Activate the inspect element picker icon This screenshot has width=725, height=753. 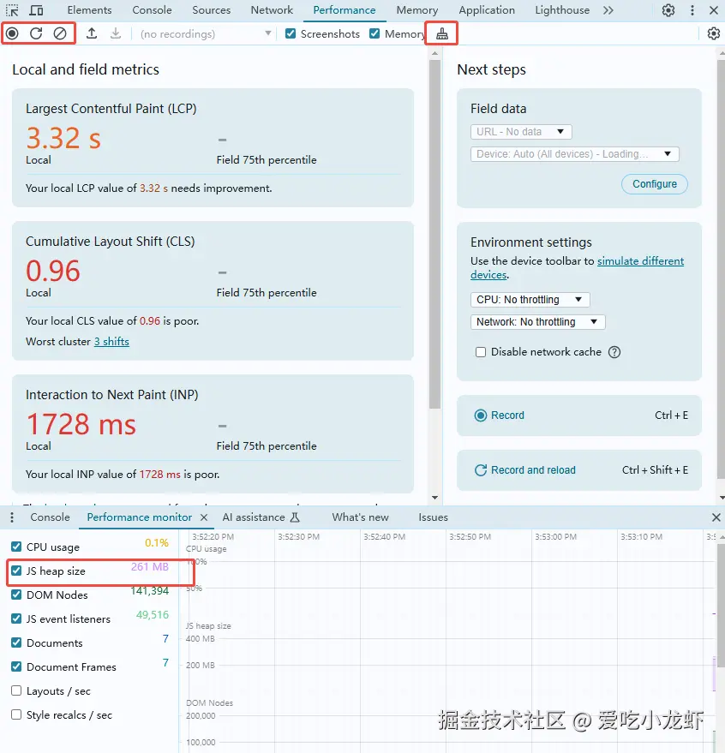[12, 10]
